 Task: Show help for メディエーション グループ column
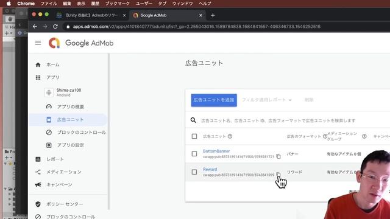click(x=364, y=136)
